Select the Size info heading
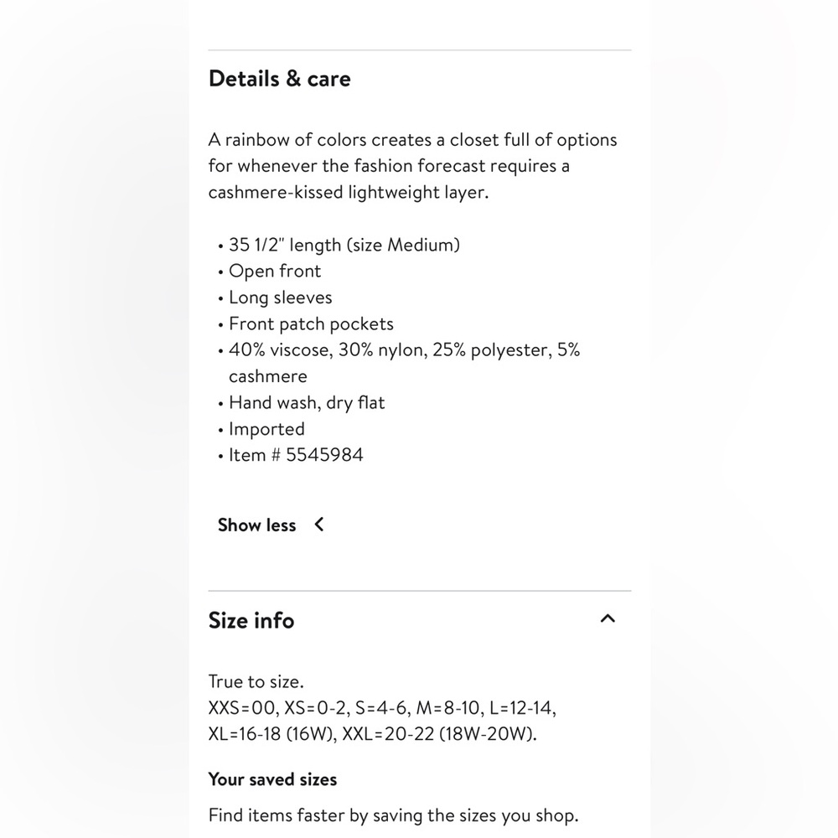The image size is (838, 838). [x=251, y=620]
